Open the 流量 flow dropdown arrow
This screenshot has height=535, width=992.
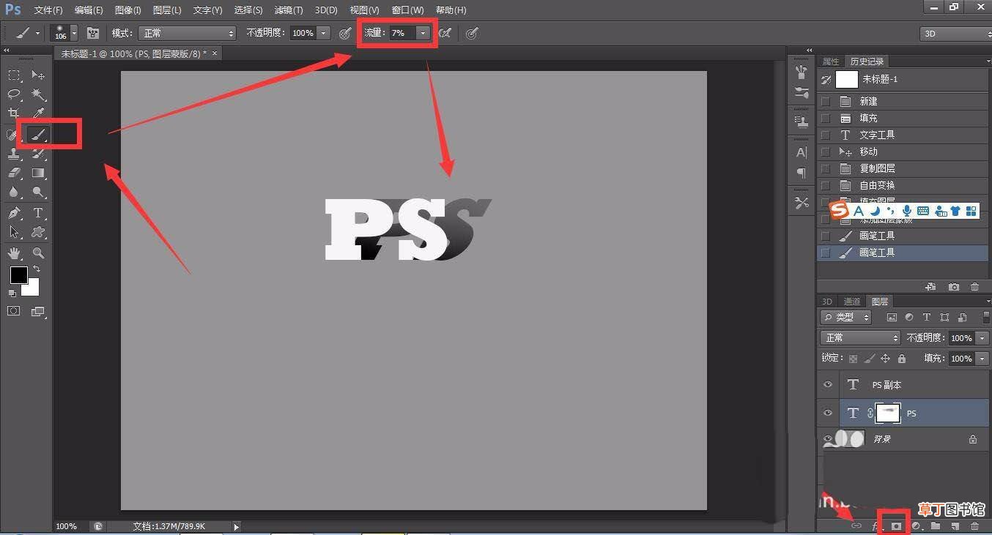(423, 33)
